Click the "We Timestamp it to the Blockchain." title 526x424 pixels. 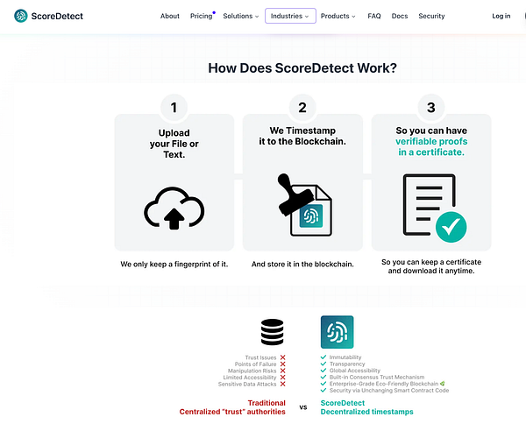(x=302, y=136)
